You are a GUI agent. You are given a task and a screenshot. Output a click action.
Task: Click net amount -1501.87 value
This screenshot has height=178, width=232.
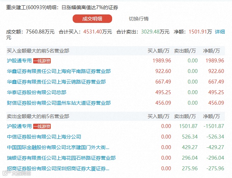(214, 126)
